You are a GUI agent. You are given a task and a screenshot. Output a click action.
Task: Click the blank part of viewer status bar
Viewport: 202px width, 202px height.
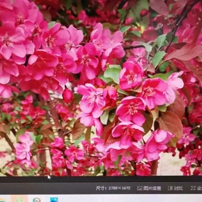pos(46,188)
